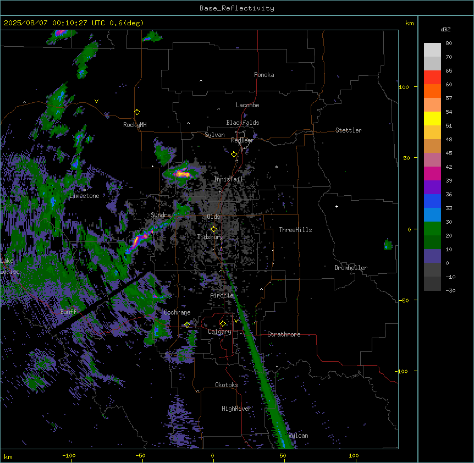Click the blue 33–36 dBZ legend swatch
474x463 pixels.
click(432, 201)
